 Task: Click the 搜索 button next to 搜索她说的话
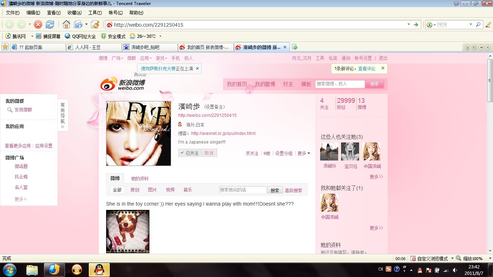[275, 190]
